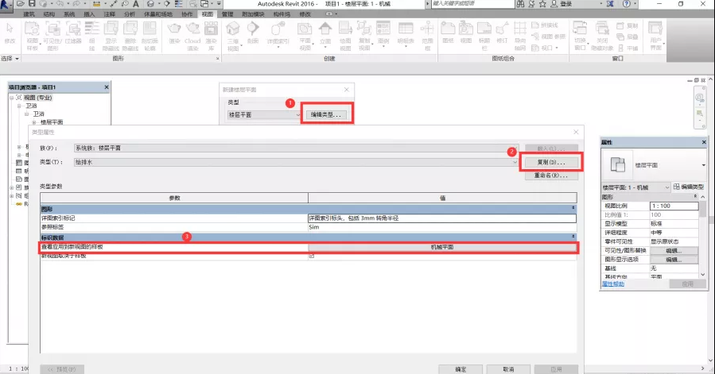The height and width of the screenshot is (374, 715).
Task: Click the 渲染 render teapot icon
Action: tap(174, 33)
